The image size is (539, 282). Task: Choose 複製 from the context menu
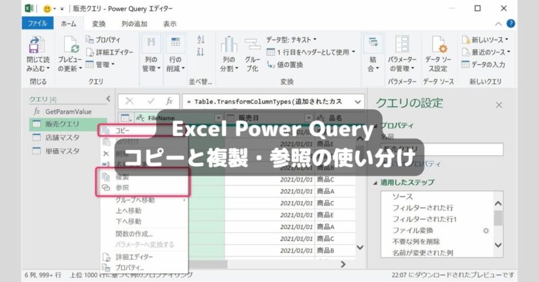122,176
